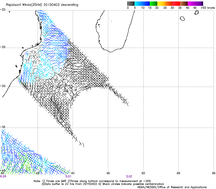
Task: Select the orange 25-30 knots color swatch
Action: 169,3
